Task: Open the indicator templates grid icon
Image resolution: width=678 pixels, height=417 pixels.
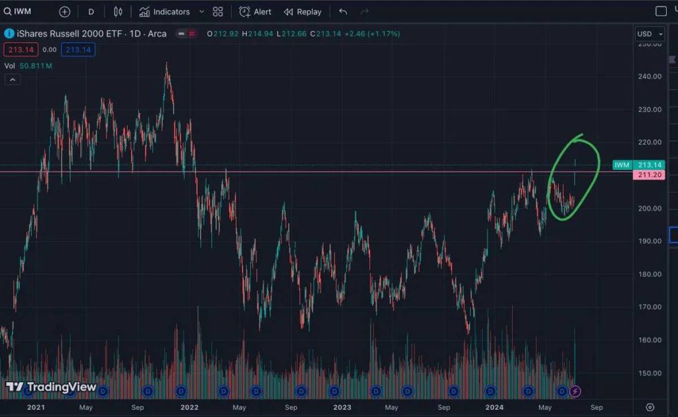Action: pos(218,11)
